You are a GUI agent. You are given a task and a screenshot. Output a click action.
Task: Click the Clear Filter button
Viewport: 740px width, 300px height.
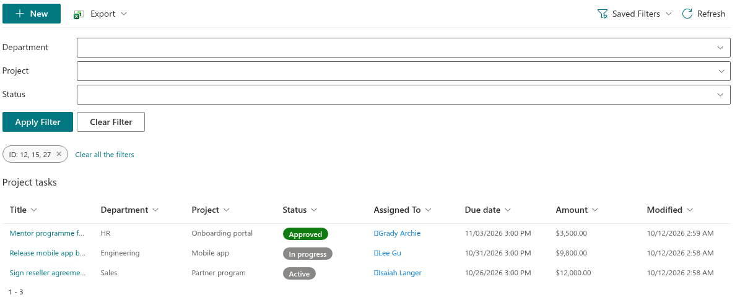click(x=111, y=122)
